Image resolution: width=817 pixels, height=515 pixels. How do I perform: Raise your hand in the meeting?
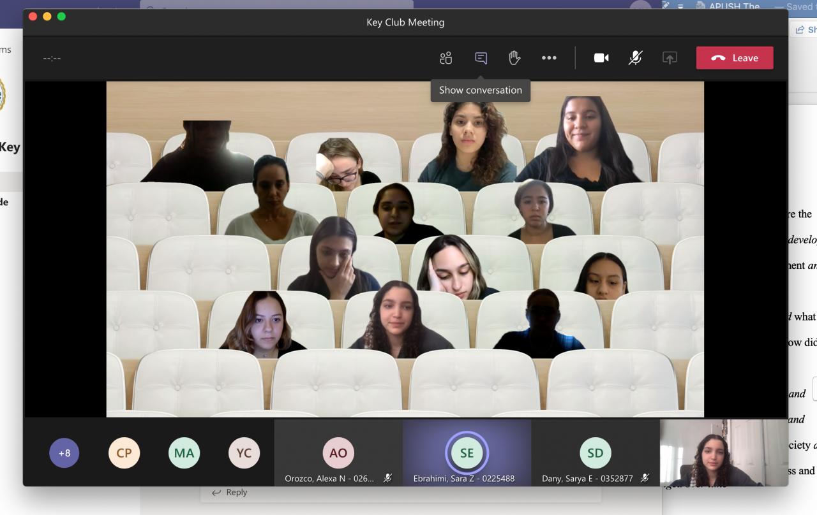(x=514, y=58)
